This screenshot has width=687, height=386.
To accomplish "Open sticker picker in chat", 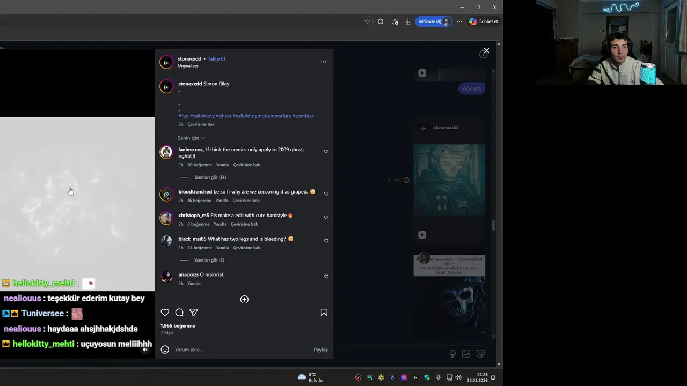I will pyautogui.click(x=480, y=353).
